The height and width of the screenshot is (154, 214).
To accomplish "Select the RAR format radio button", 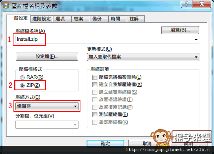I will [x=22, y=78].
